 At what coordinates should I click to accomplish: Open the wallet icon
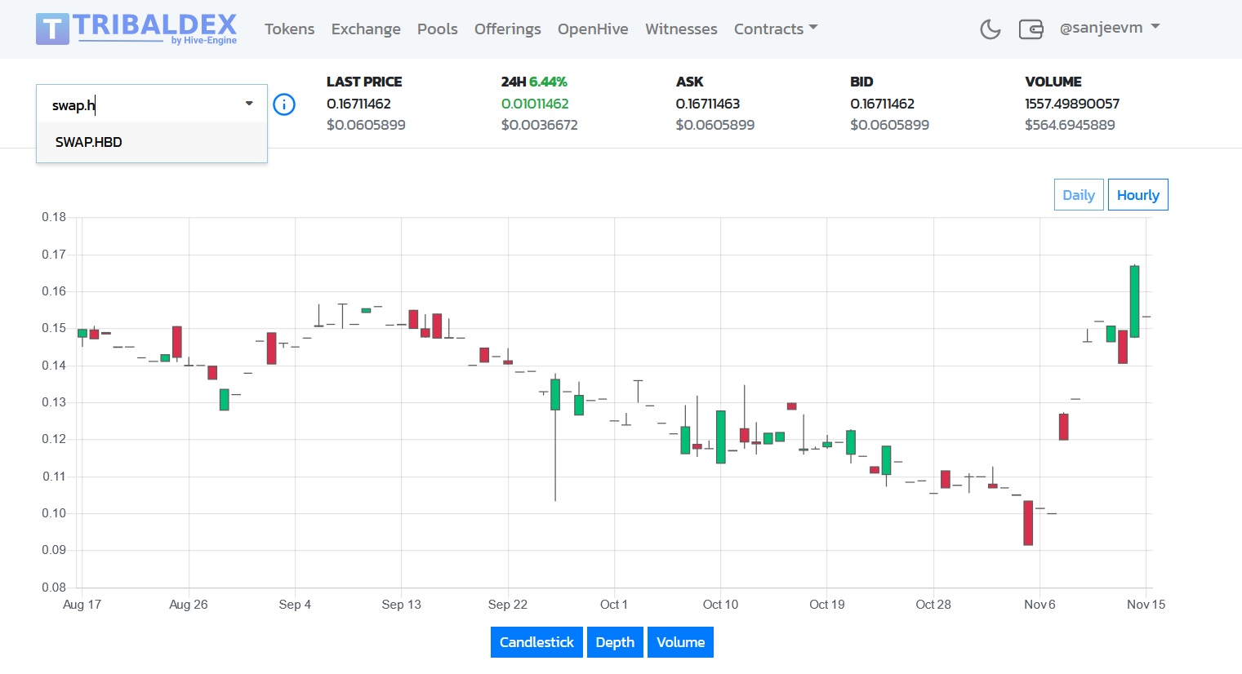[x=1031, y=29]
